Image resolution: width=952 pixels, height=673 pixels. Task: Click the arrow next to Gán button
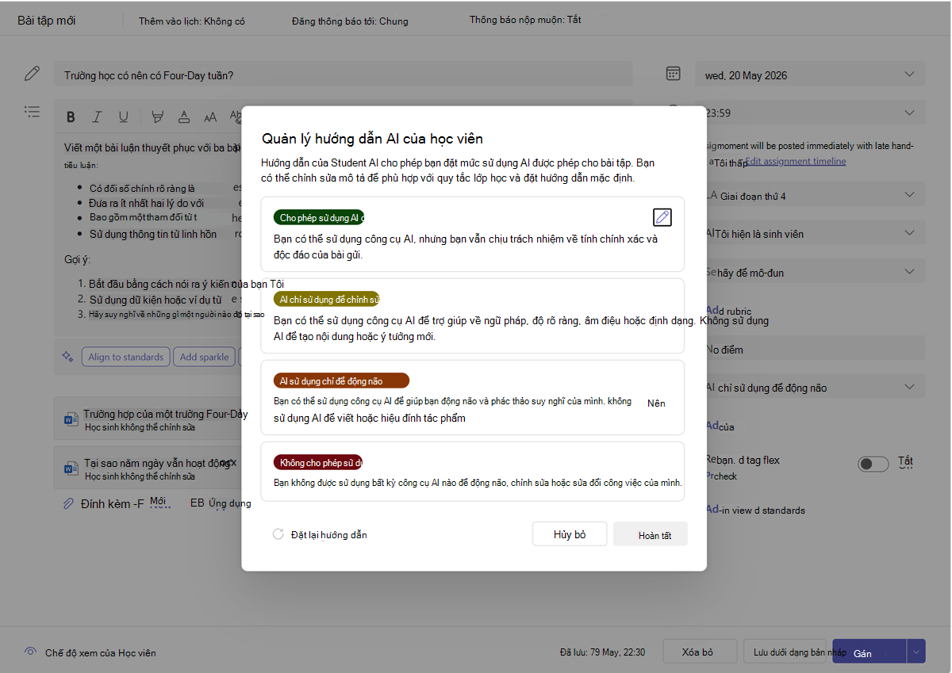coord(916,652)
